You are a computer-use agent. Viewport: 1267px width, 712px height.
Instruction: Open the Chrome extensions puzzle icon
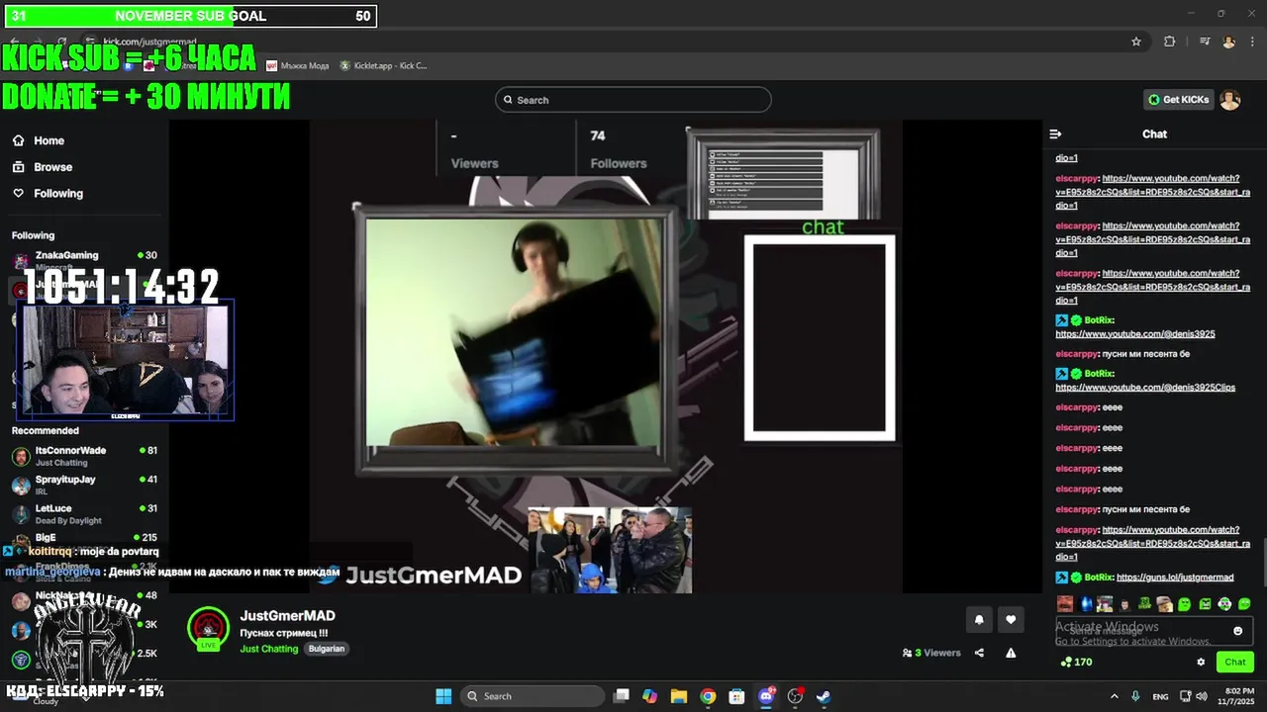[x=1170, y=42]
